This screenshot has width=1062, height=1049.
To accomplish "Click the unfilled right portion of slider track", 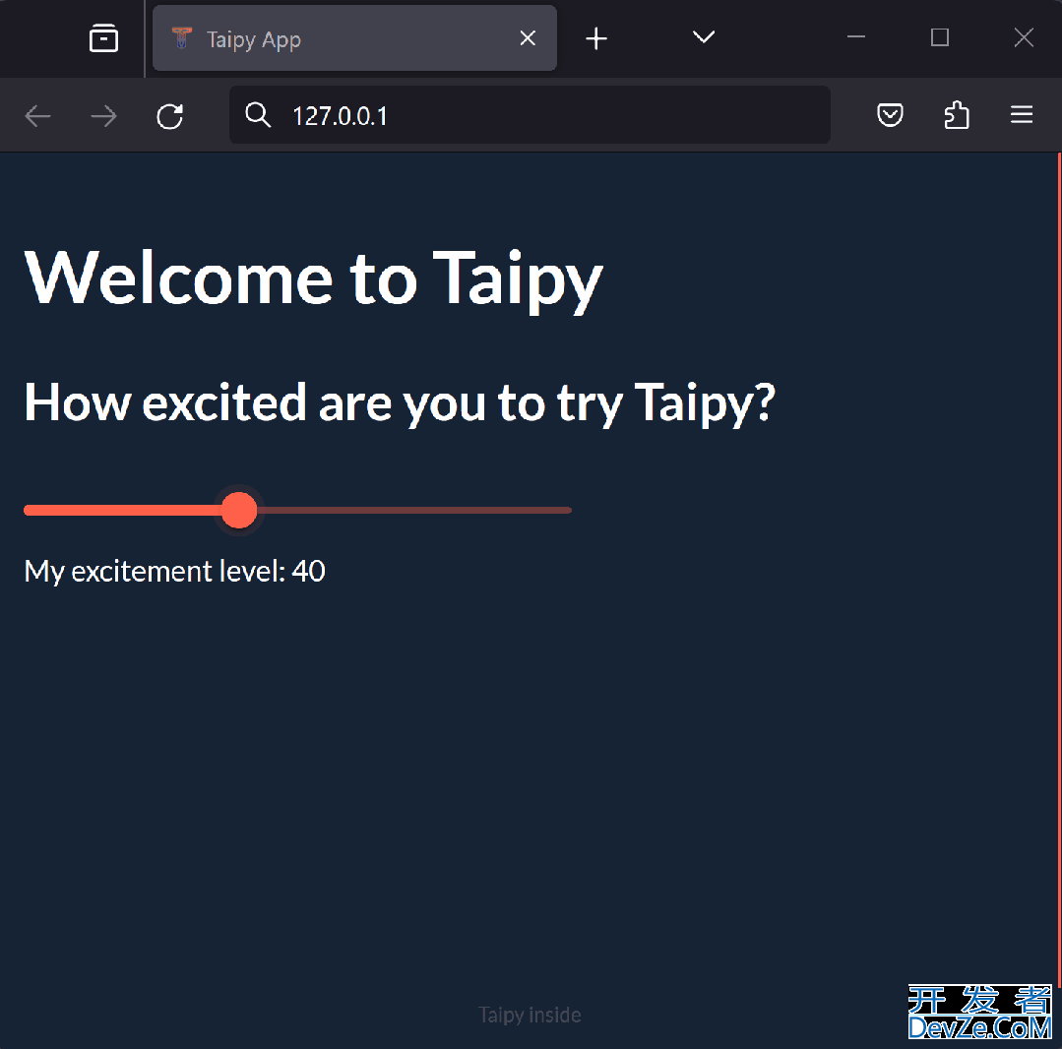I will click(414, 510).
